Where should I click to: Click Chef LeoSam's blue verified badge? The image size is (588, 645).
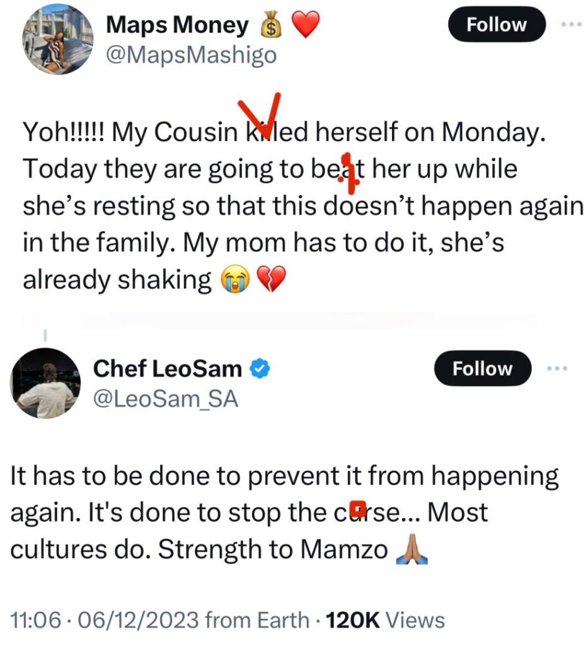point(258,368)
